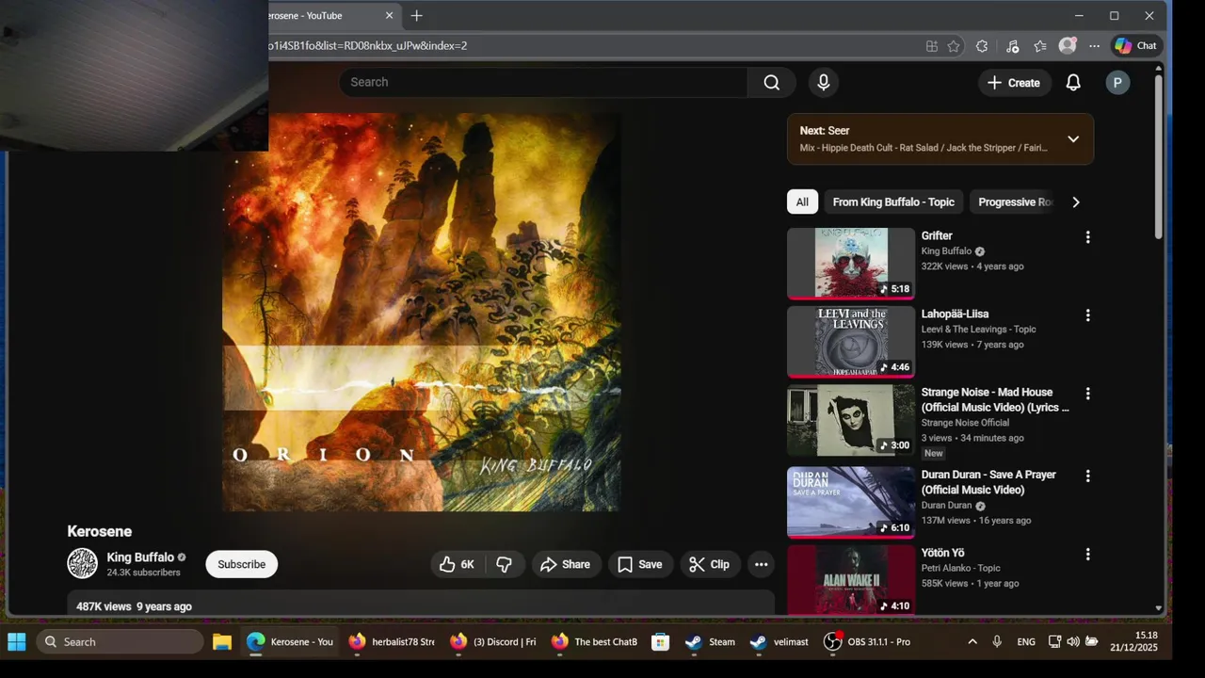Screen dimensions: 1205x678
Task: Add page to favorites with star icon
Action: [x=954, y=45]
